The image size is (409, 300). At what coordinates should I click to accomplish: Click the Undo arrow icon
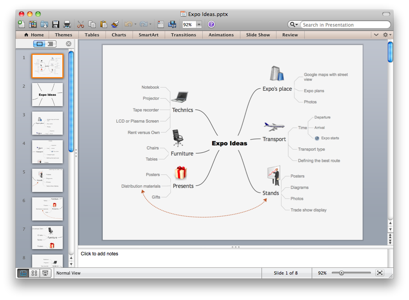(128, 24)
